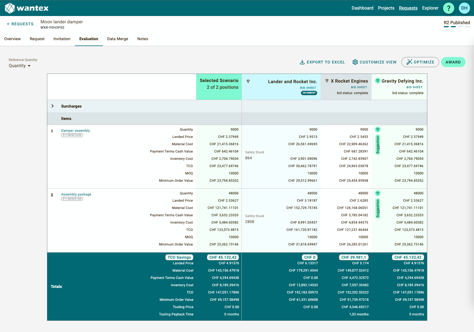This screenshot has width=474, height=332.
Task: Go to the Invitation tab
Action: 62,39
